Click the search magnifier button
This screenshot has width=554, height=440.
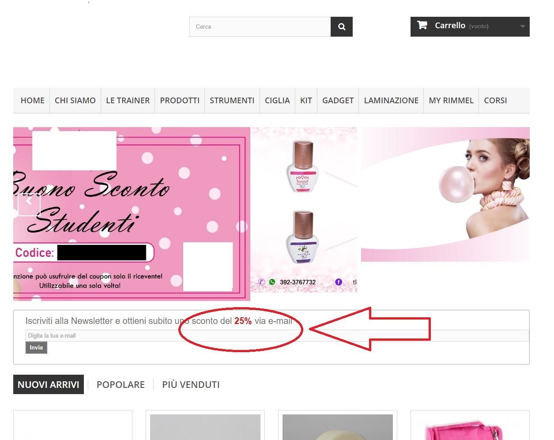tap(341, 27)
